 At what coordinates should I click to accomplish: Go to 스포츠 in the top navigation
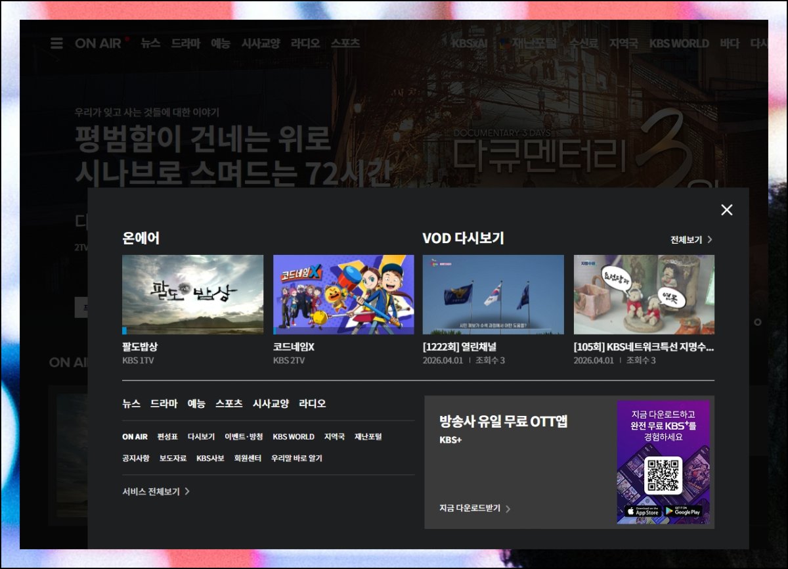pyautogui.click(x=345, y=43)
